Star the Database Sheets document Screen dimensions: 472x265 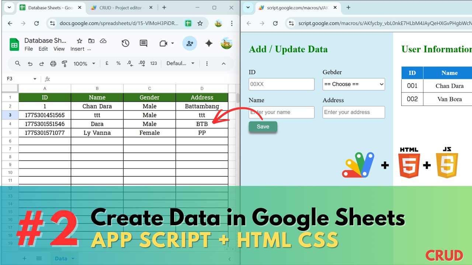[79, 41]
